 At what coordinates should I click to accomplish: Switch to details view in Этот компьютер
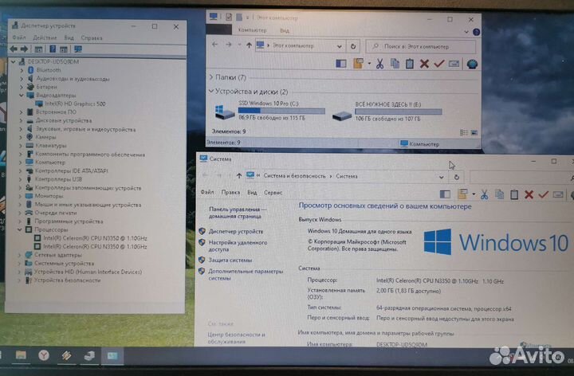pos(463,132)
